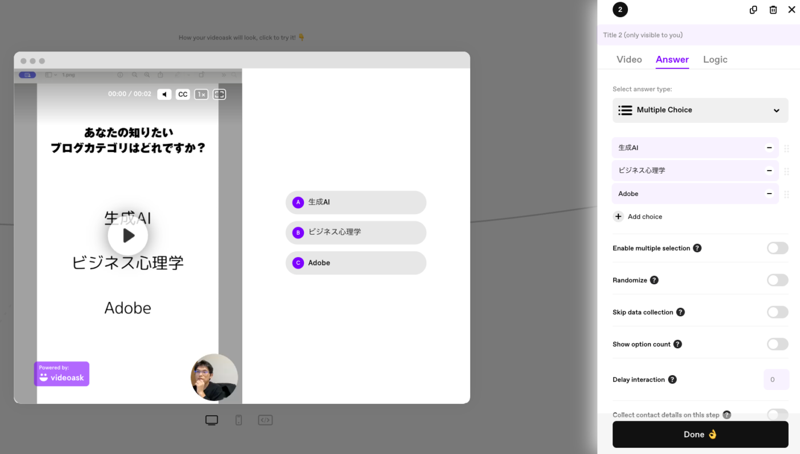
Task: Open the Logic tab
Action: pos(715,59)
